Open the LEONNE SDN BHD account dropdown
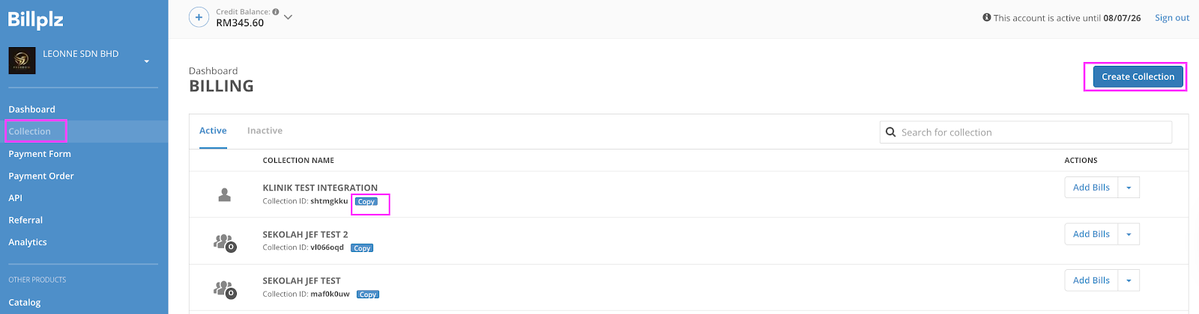The width and height of the screenshot is (1199, 314). (146, 61)
